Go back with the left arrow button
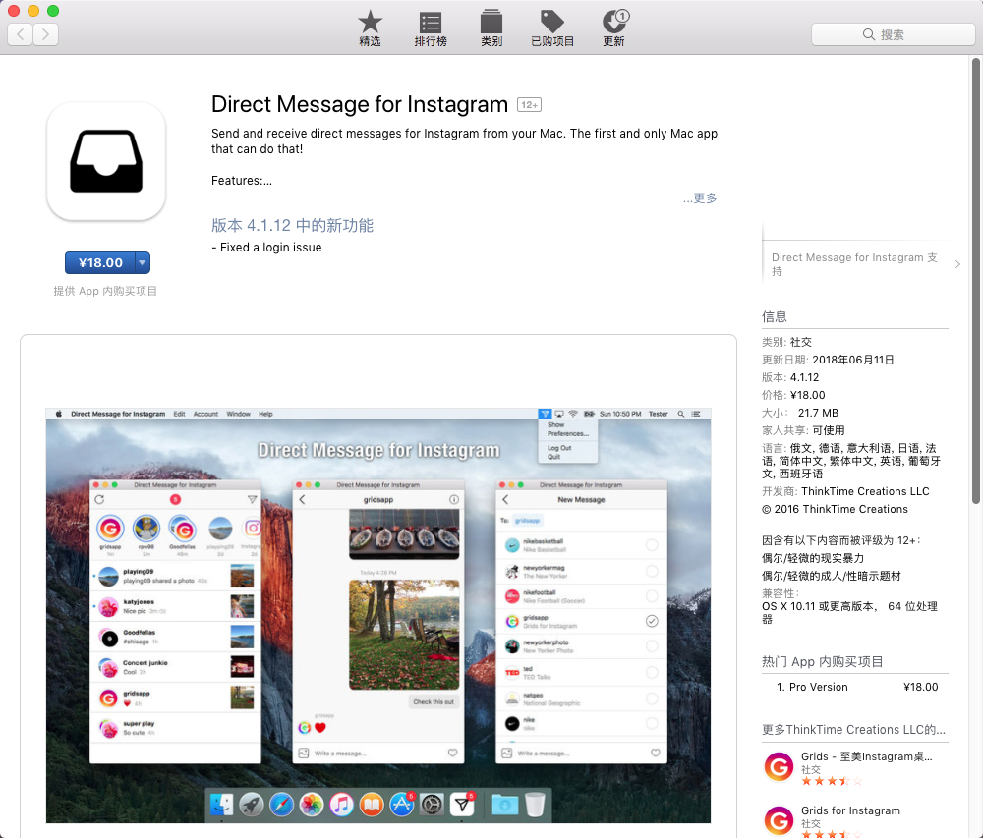 tap(20, 33)
